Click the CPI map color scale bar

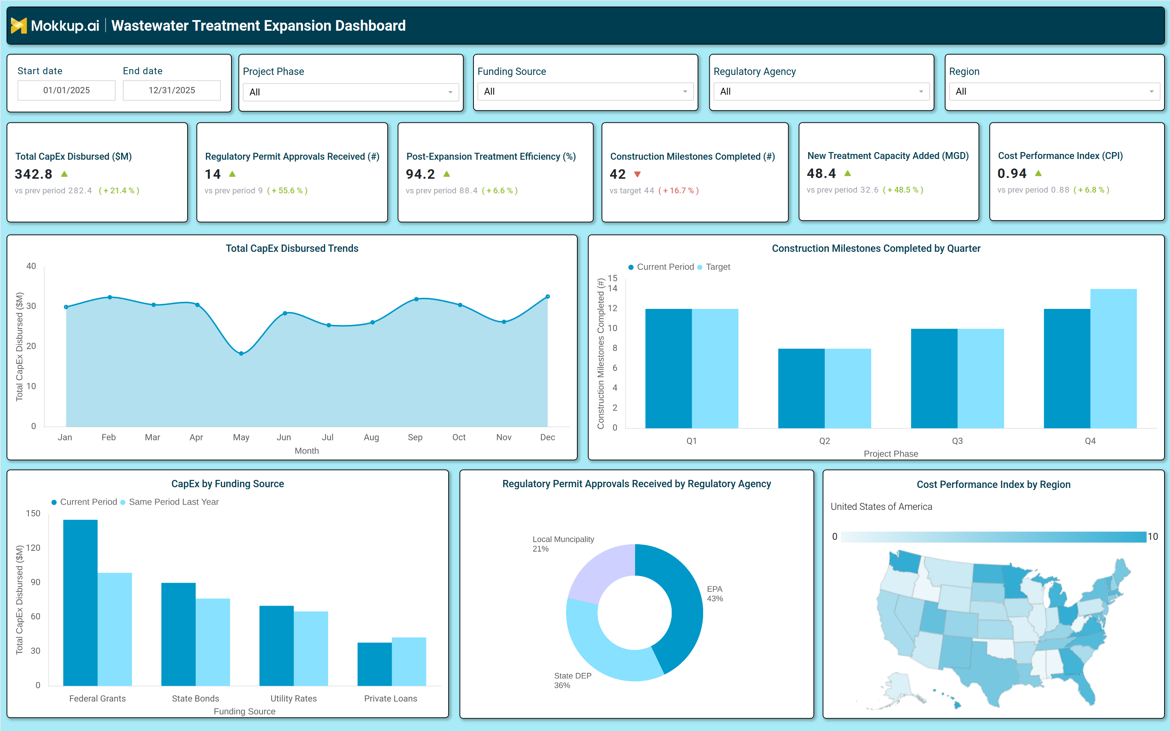993,537
